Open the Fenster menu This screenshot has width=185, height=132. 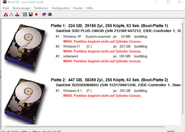[x=78, y=8]
